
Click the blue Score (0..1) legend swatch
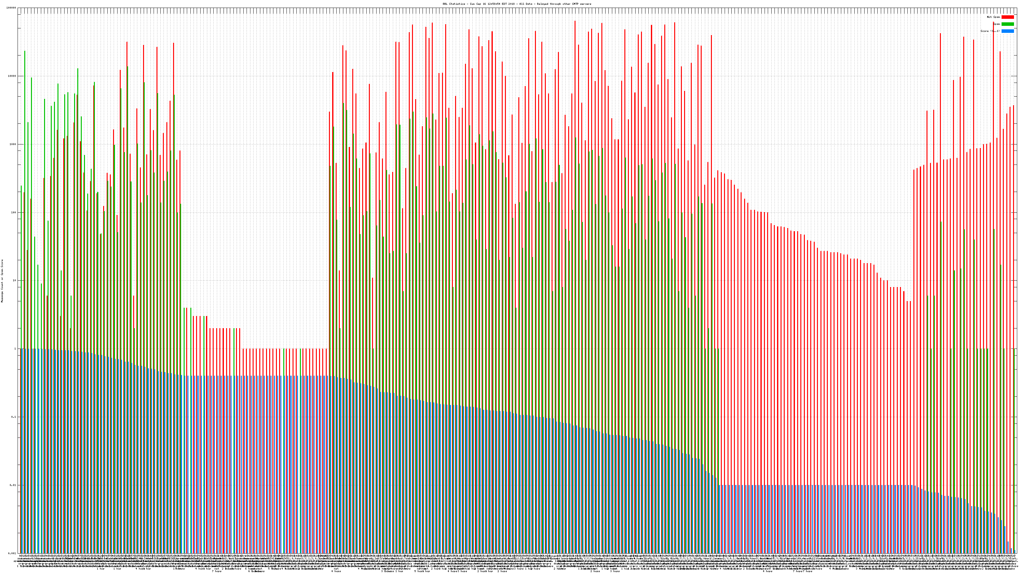(1007, 31)
